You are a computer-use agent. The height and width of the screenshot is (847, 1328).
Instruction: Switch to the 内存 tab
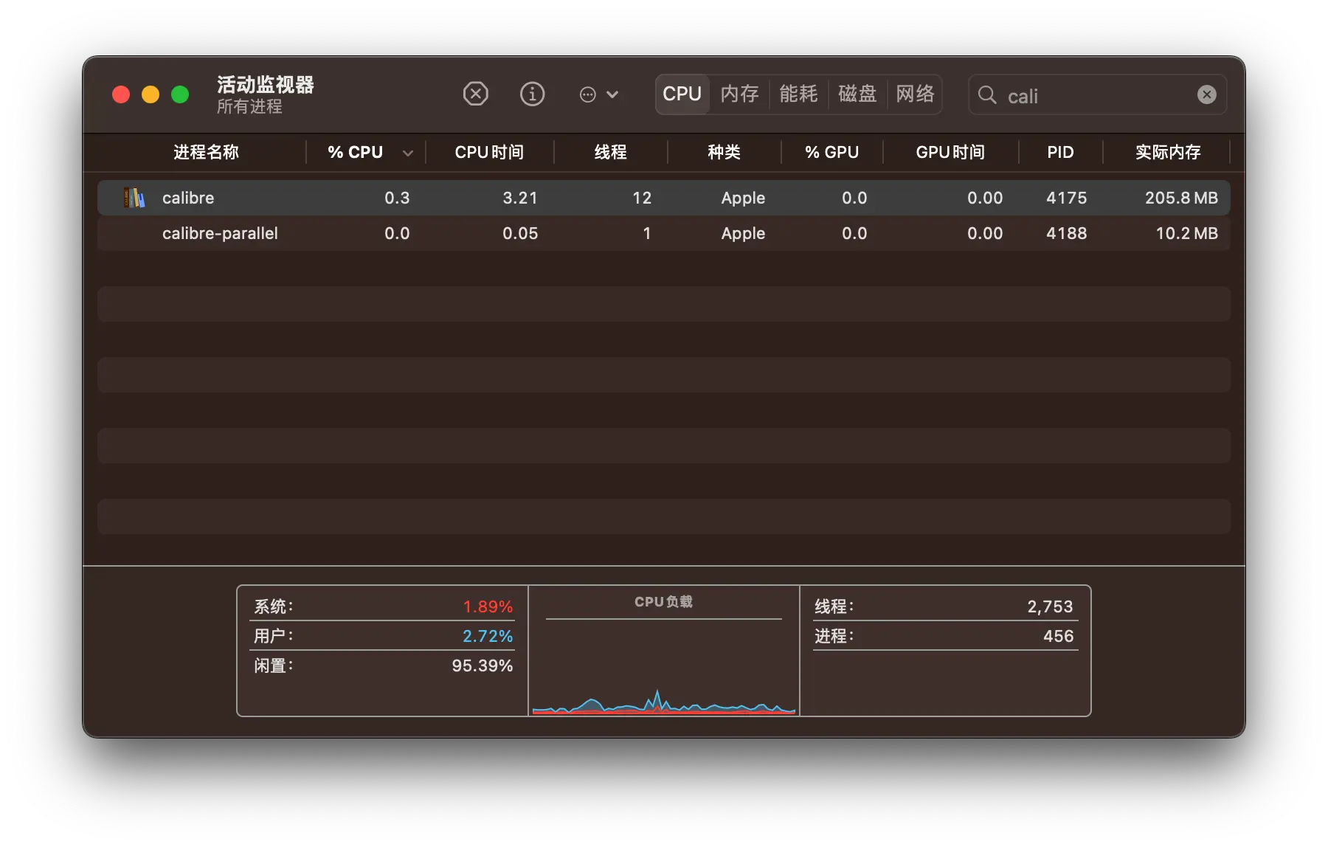pyautogui.click(x=740, y=94)
